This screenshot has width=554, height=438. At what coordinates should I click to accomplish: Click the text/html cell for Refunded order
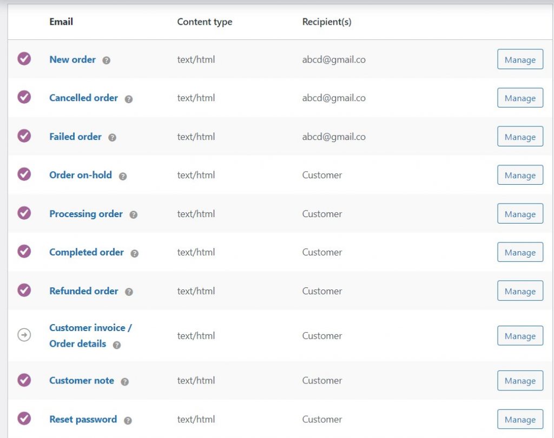point(196,291)
